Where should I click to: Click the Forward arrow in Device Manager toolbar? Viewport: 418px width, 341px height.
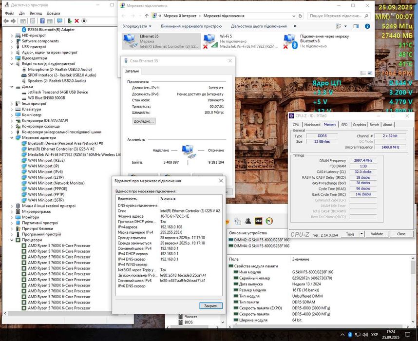13,21
